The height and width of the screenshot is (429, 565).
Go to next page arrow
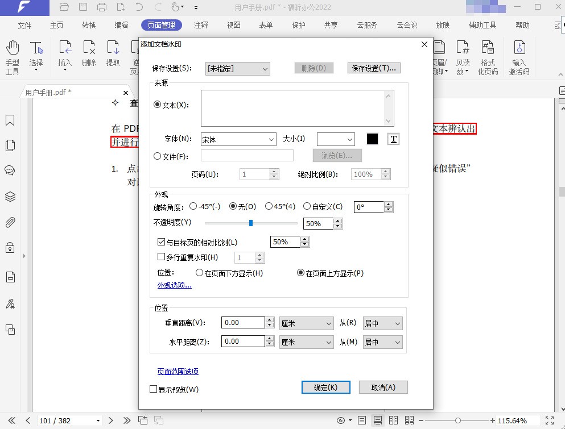110,420
